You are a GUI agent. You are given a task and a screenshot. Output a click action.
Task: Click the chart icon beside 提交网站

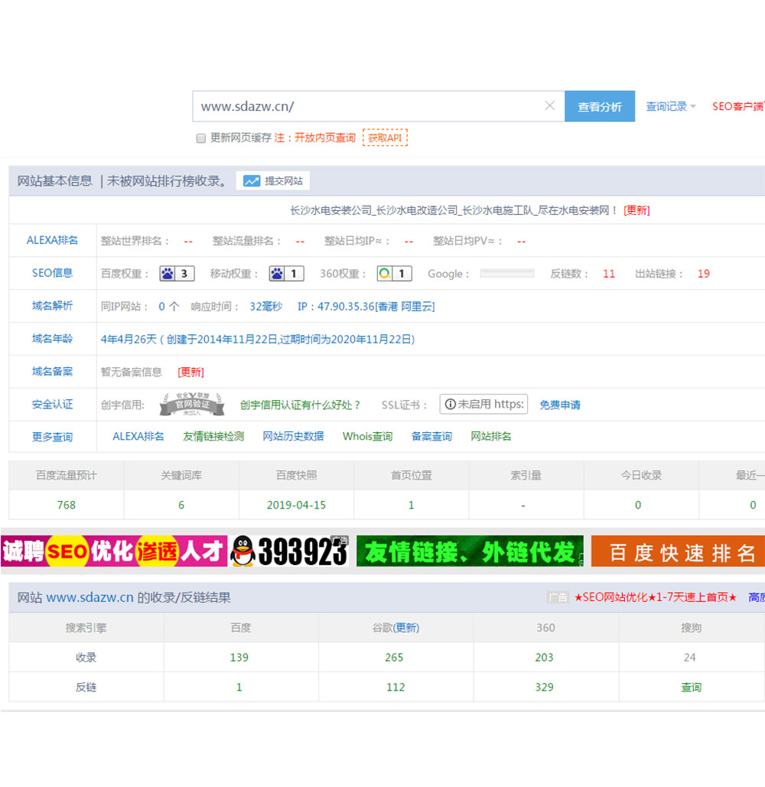(x=252, y=181)
